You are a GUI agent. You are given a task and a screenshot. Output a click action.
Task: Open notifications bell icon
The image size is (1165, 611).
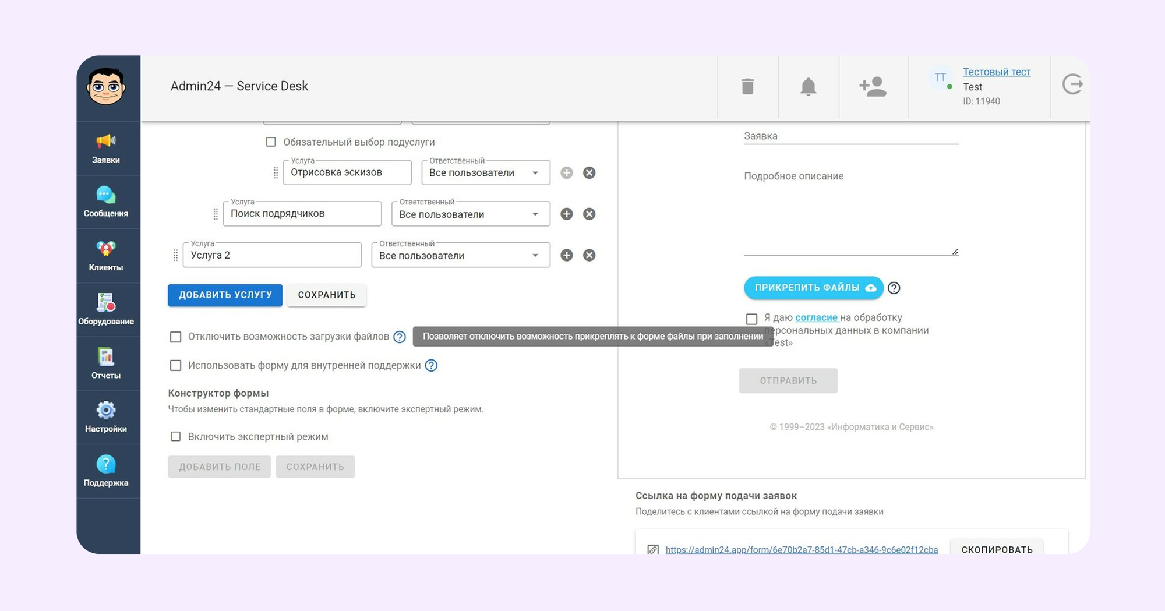(808, 87)
